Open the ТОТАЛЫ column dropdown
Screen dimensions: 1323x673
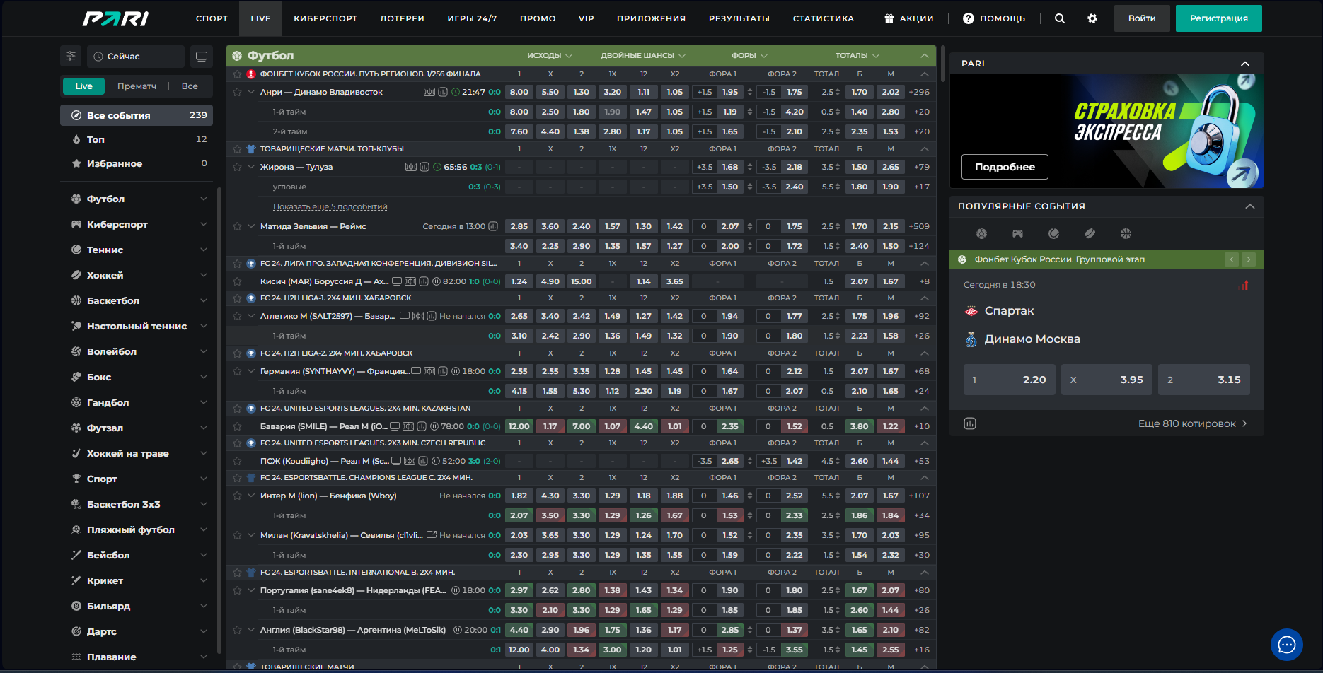pos(857,55)
